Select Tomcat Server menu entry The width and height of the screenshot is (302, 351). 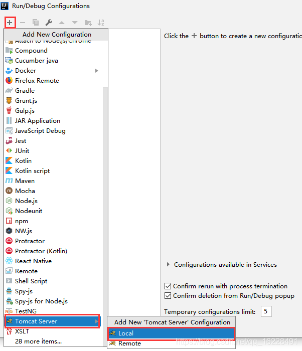[52, 321]
